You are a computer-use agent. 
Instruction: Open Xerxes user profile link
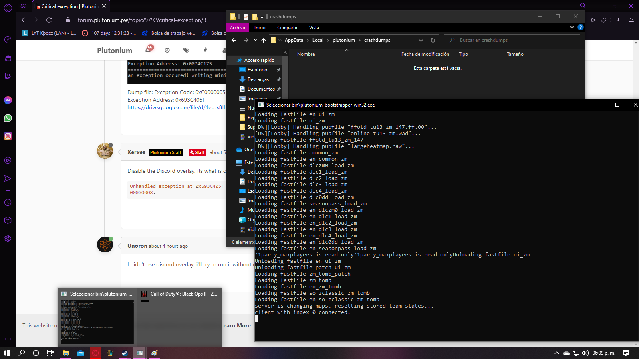136,152
